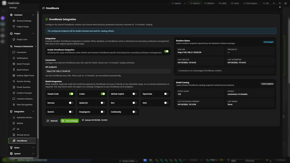Open Quick Prompts icon in sidebar

14,64
